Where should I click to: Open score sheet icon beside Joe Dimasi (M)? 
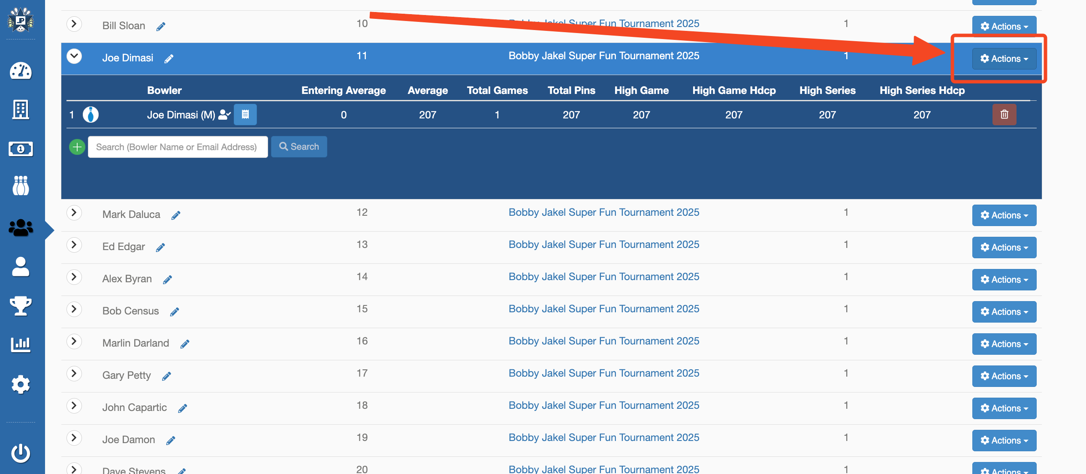[245, 115]
